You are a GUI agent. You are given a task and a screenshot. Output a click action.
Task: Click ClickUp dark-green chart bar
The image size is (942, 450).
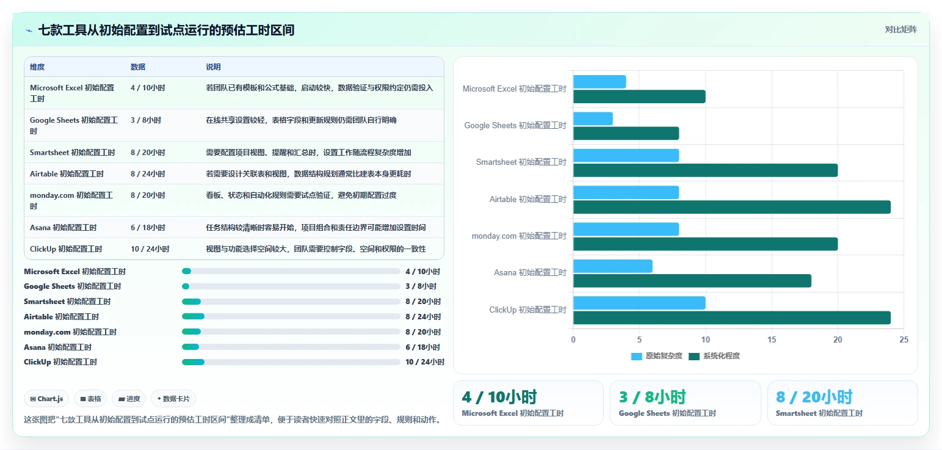pyautogui.click(x=731, y=318)
